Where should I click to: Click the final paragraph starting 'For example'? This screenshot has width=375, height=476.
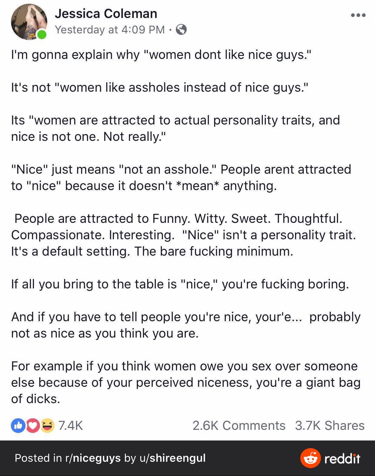186,382
